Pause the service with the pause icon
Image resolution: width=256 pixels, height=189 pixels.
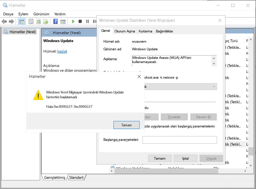tap(88, 21)
